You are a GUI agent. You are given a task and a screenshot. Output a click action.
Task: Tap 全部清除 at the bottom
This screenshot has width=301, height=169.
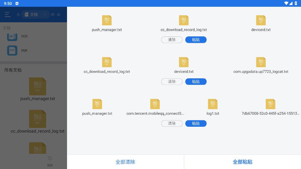[125, 162]
